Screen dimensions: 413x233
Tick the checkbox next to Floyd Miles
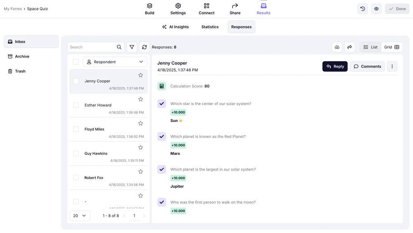(76, 129)
